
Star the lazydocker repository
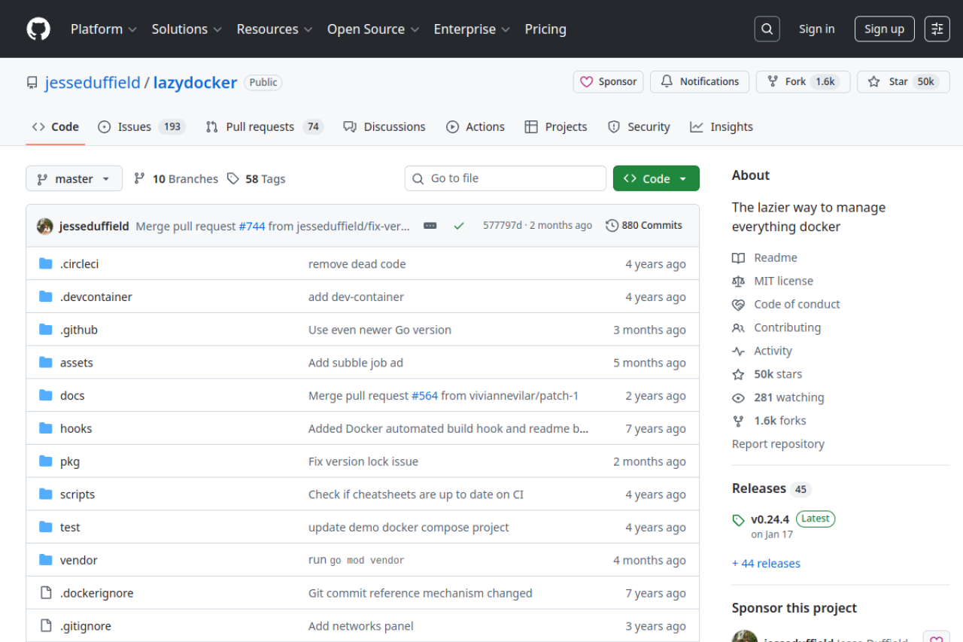[903, 81]
